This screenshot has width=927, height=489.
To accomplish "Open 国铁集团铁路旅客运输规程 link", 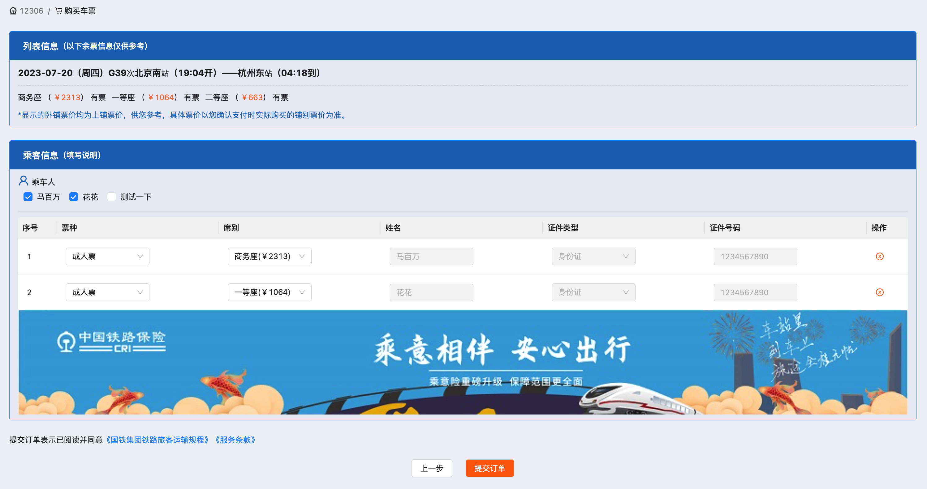I will pos(157,440).
